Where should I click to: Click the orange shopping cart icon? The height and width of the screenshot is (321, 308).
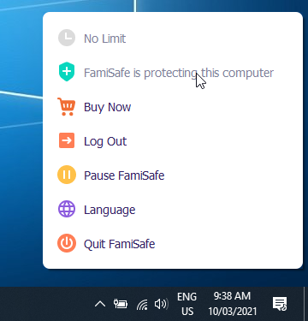[x=67, y=107]
